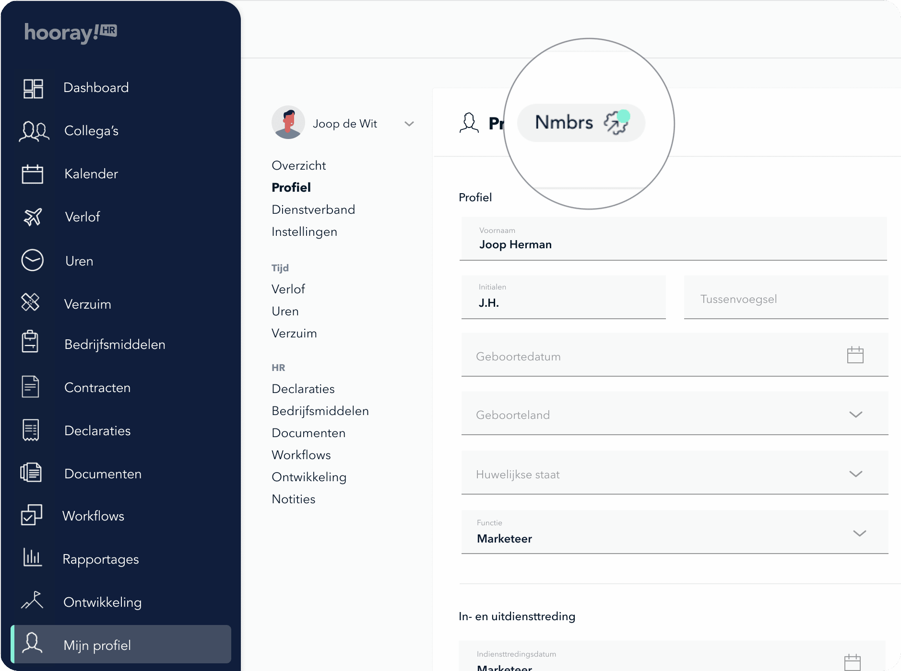Click the Documenten label in main sidebar
The width and height of the screenshot is (901, 671).
pos(103,474)
